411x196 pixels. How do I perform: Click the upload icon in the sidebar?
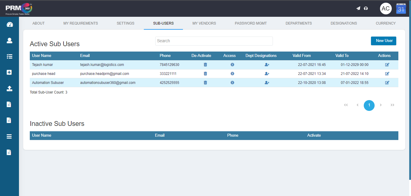pyautogui.click(x=9, y=88)
